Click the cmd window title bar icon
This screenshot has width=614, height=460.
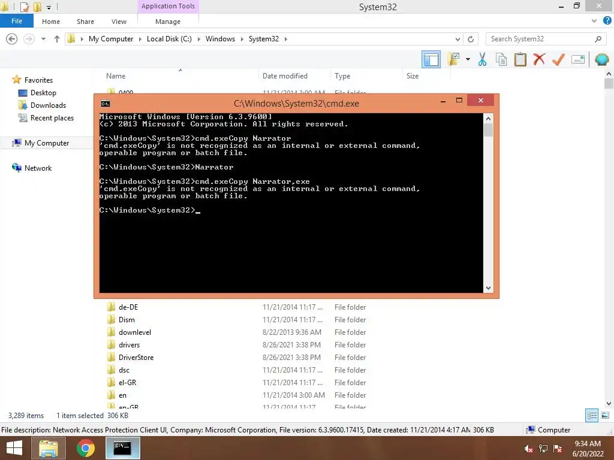[x=106, y=104]
